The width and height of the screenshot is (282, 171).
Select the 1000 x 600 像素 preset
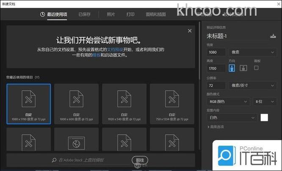[76, 104]
